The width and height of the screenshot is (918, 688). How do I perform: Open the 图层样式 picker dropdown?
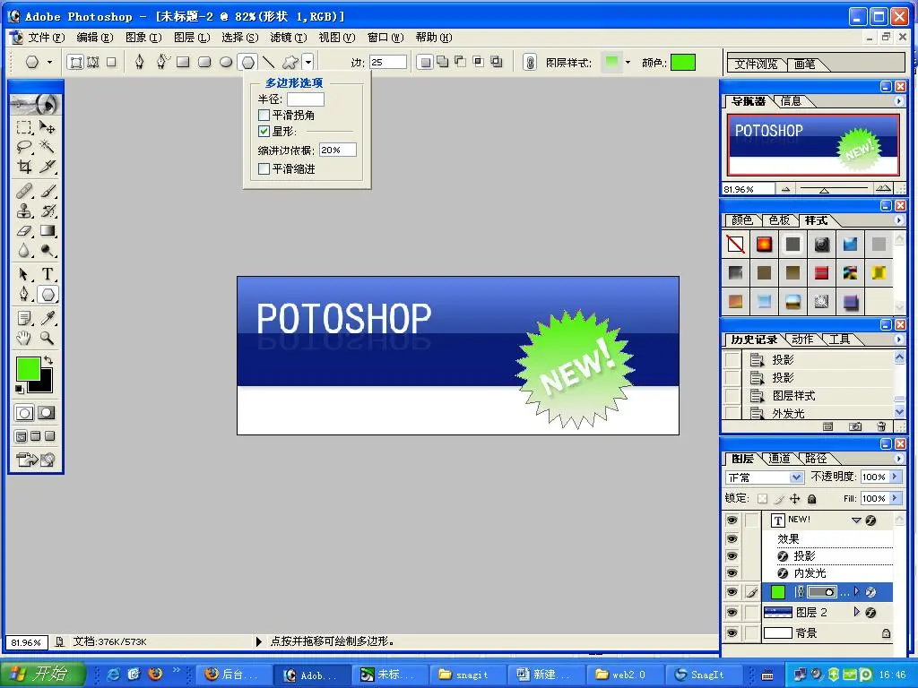coord(628,62)
